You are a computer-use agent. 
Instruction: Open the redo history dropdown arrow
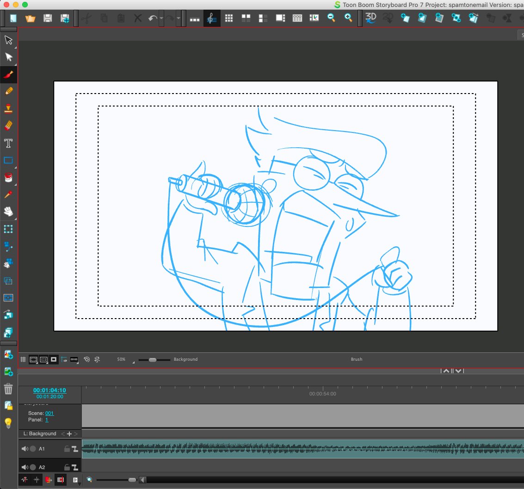[178, 18]
